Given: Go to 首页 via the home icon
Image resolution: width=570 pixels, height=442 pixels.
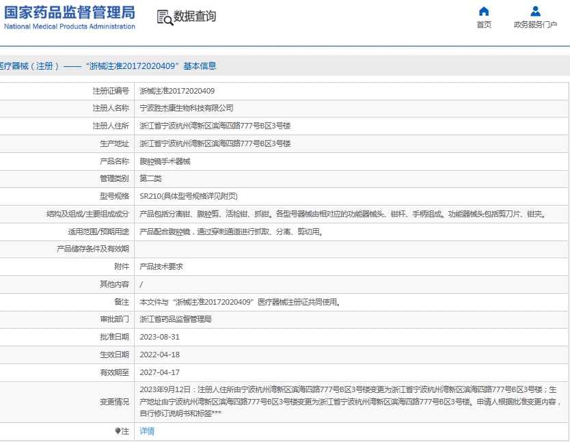Looking at the screenshot, I should [x=484, y=11].
